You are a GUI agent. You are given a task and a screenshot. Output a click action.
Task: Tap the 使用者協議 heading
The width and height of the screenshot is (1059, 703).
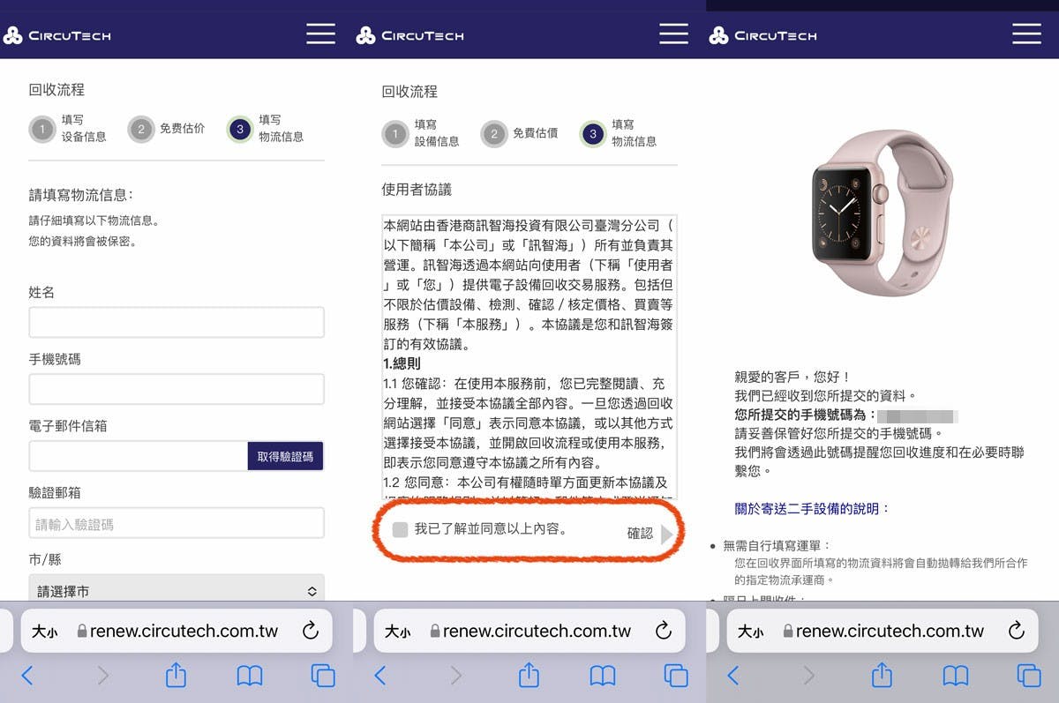tap(417, 189)
